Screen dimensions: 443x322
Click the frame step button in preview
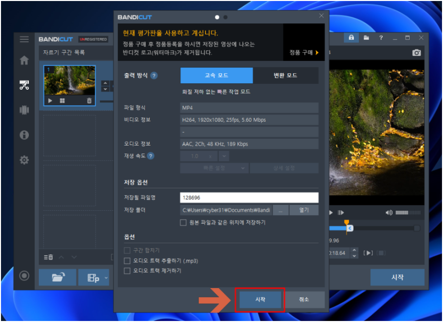[341, 212]
